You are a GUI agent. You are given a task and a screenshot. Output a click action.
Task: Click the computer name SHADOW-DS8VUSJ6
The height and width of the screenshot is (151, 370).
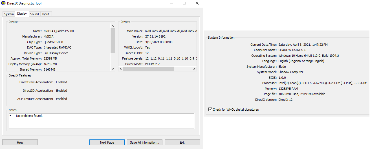(x=292, y=50)
